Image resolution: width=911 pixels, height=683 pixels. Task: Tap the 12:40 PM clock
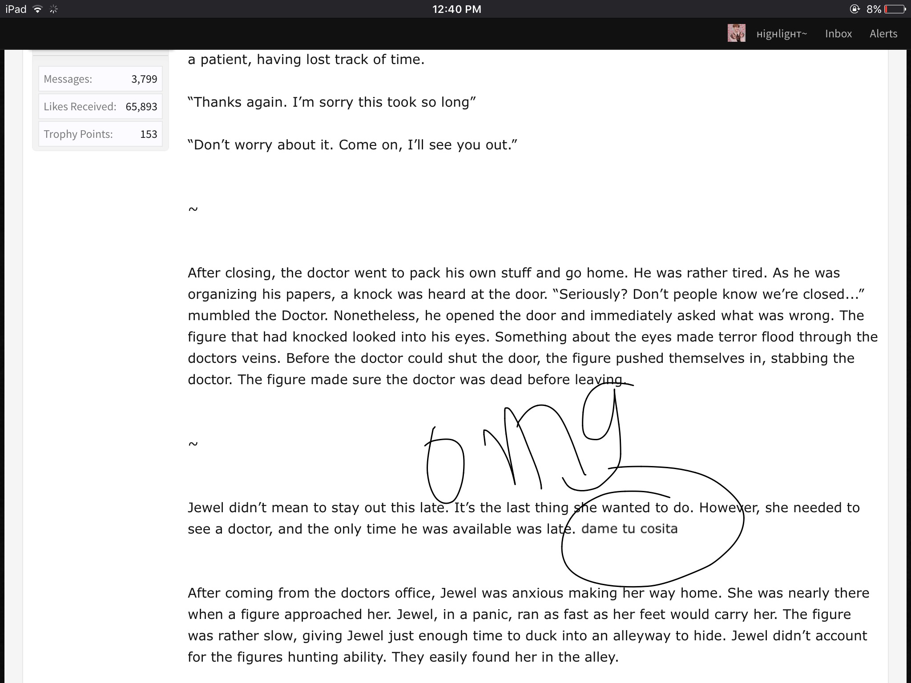click(x=457, y=9)
